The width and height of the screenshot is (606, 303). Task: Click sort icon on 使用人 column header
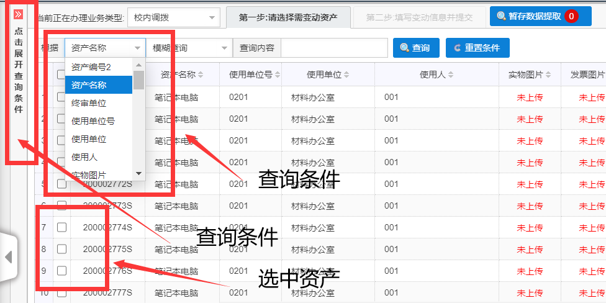(450, 75)
